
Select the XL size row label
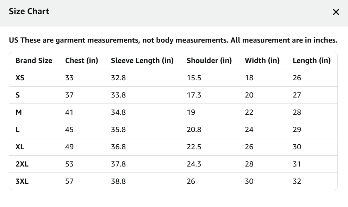tap(20, 147)
